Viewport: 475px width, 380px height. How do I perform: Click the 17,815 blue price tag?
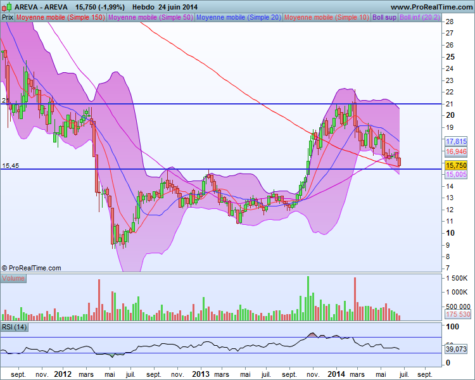tap(456, 141)
